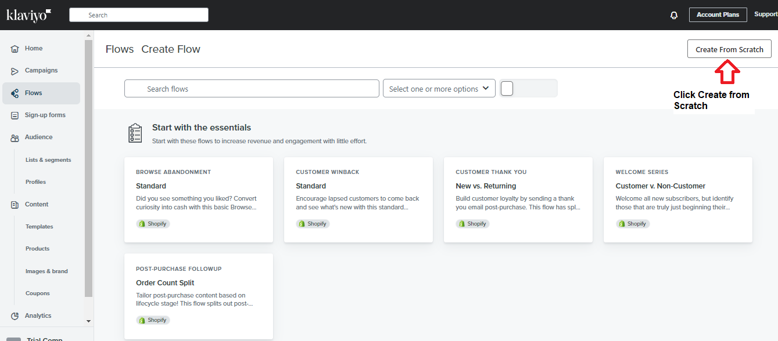Open notifications bell icon

(x=674, y=15)
